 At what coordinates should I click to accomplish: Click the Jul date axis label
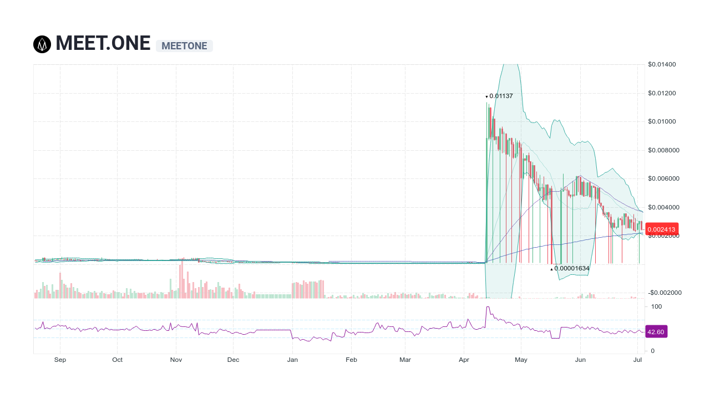click(x=638, y=360)
